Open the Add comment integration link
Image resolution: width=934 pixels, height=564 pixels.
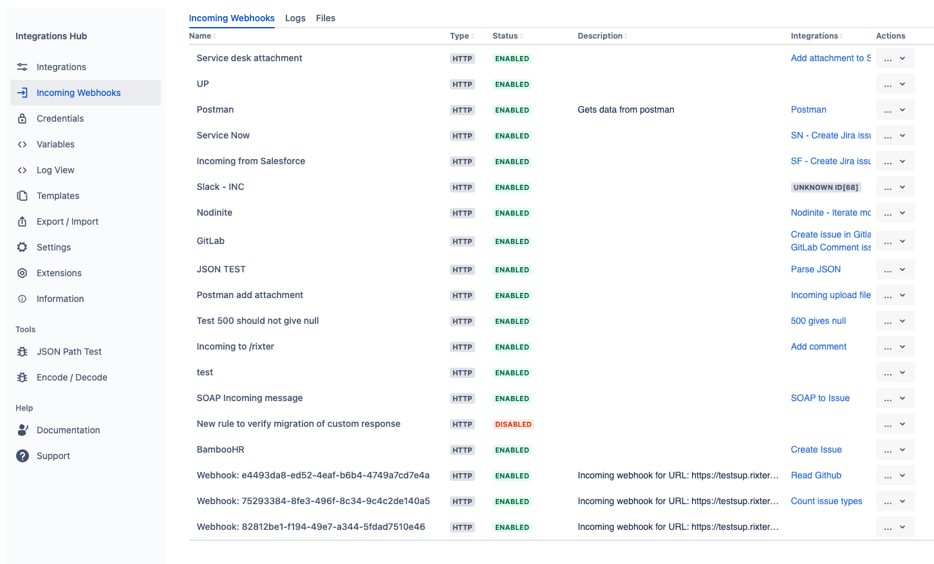pyautogui.click(x=819, y=346)
